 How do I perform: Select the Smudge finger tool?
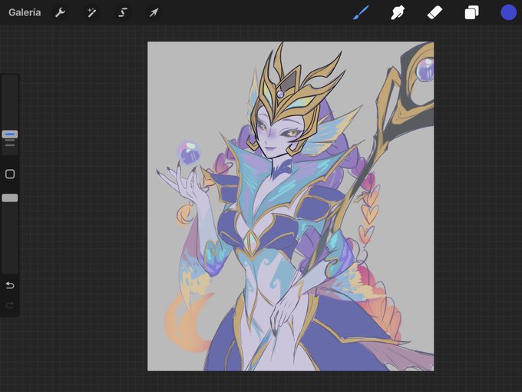(x=398, y=12)
